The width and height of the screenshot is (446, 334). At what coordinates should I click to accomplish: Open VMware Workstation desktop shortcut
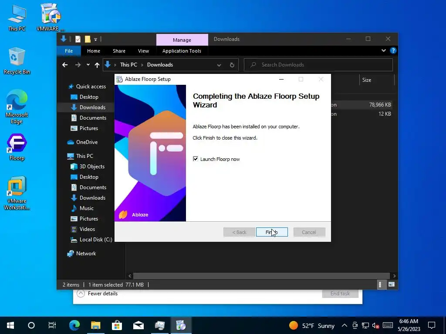[17, 193]
